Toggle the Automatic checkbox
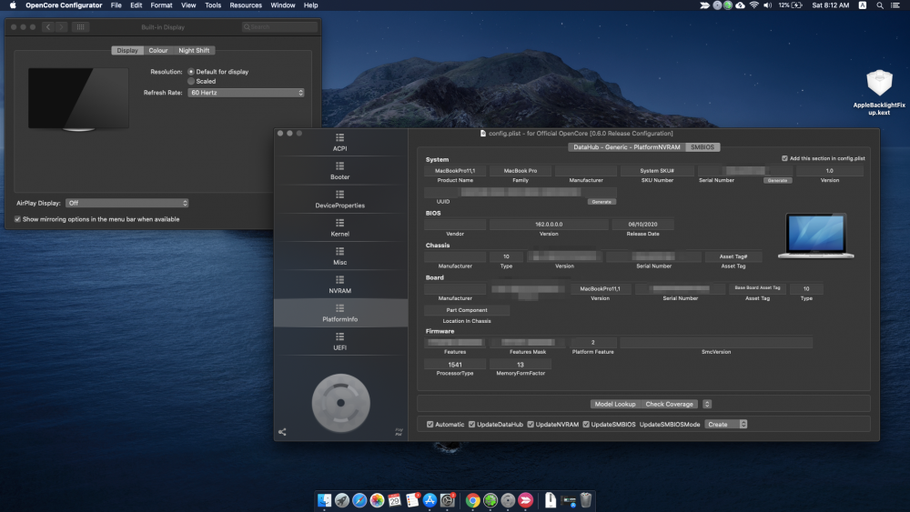910x512 pixels. 430,425
